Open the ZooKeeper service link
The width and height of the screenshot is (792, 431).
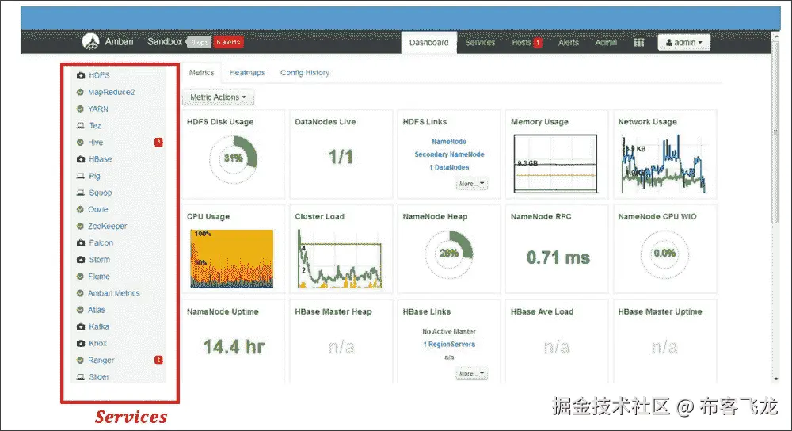coord(107,226)
